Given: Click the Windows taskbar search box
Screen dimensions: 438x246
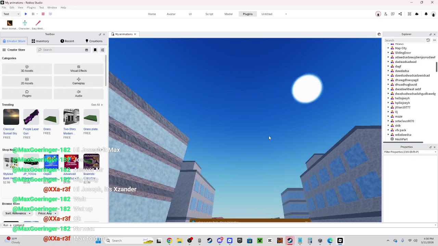Looking at the screenshot, I should coord(130,241).
